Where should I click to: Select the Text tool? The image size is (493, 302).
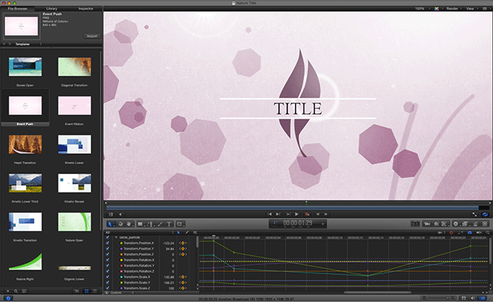tap(169, 224)
